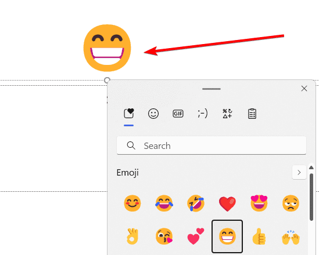Insert the smiling face with blush emoji
319x255 pixels.
132,203
